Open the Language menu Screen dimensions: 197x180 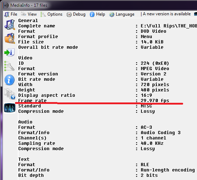tap(122, 14)
